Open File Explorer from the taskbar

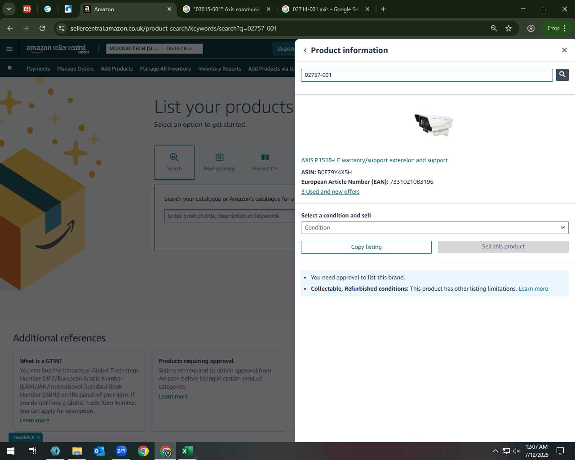point(77,451)
